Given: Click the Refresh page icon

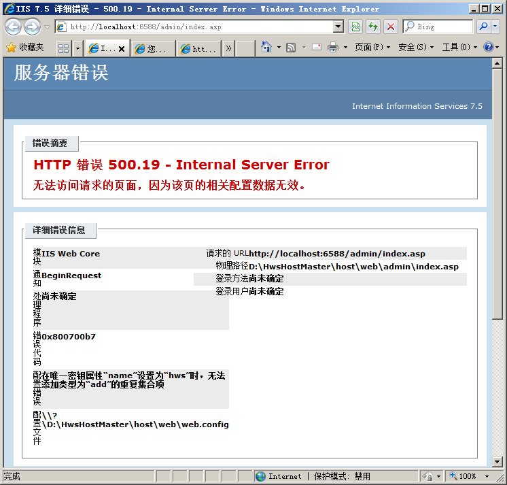Looking at the screenshot, I should [373, 27].
